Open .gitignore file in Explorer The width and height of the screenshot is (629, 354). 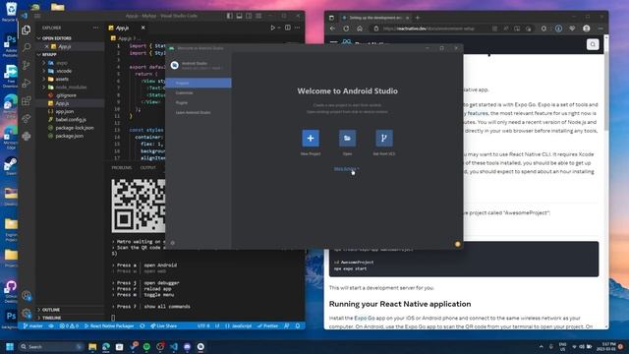tap(66, 95)
